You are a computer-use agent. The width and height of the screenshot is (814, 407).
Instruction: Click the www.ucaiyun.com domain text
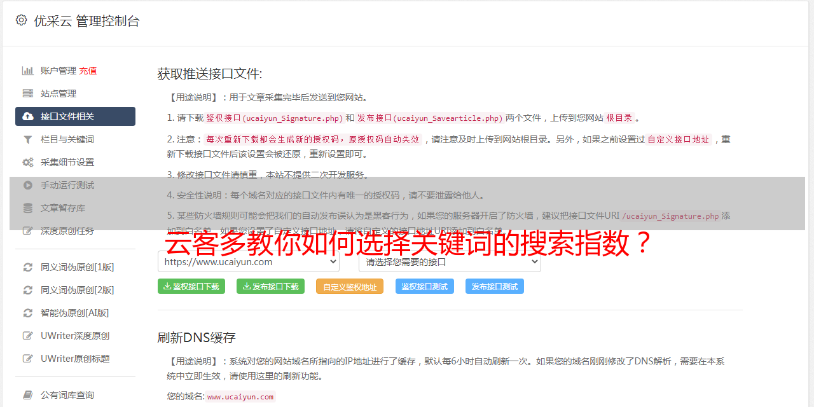click(x=240, y=396)
